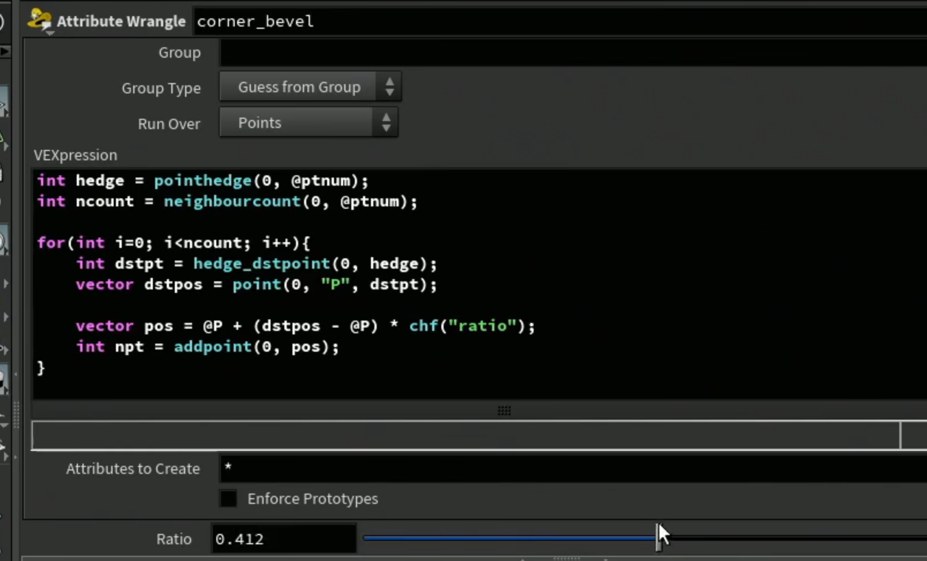Viewport: 927px width, 561px height.
Task: Click the hedge_dstpoint code line
Action: tap(257, 263)
